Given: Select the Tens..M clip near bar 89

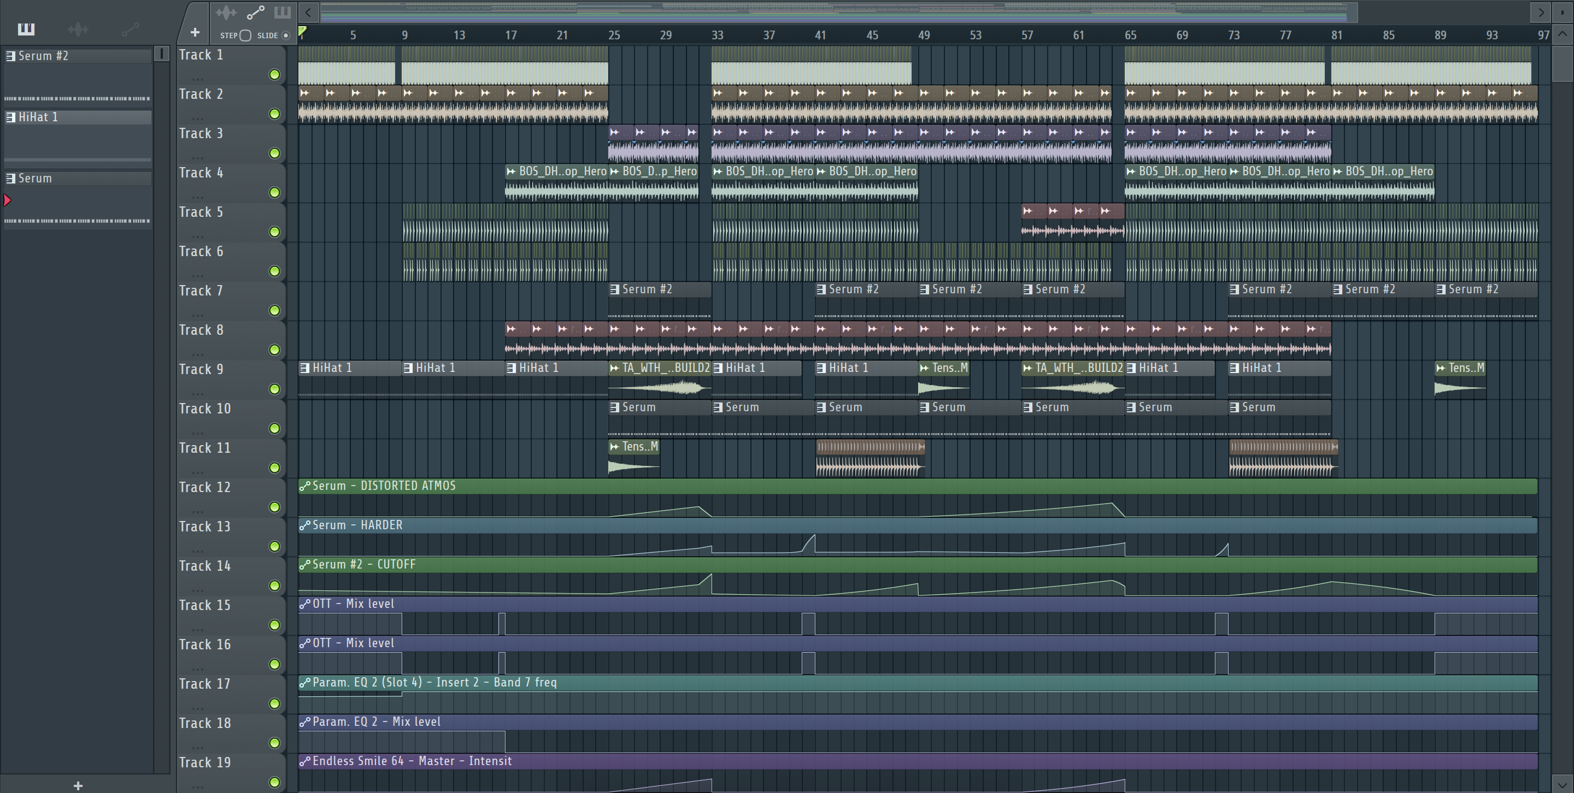Looking at the screenshot, I should pos(1460,380).
